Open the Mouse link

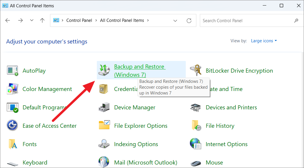coord(214,162)
